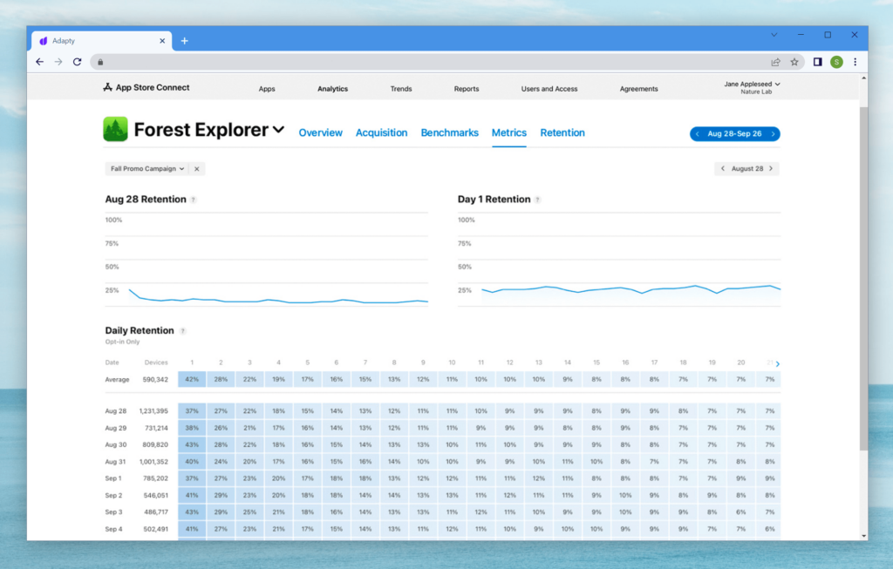The image size is (893, 569).
Task: Click the help icon beside Daily Retention
Action: [x=183, y=331]
